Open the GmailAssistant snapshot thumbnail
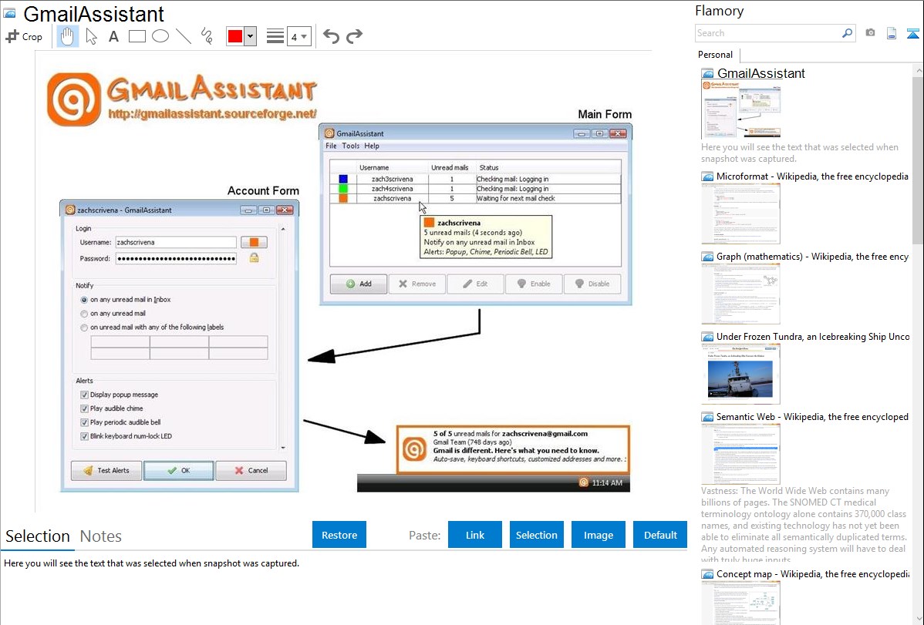The image size is (924, 625). pos(740,109)
